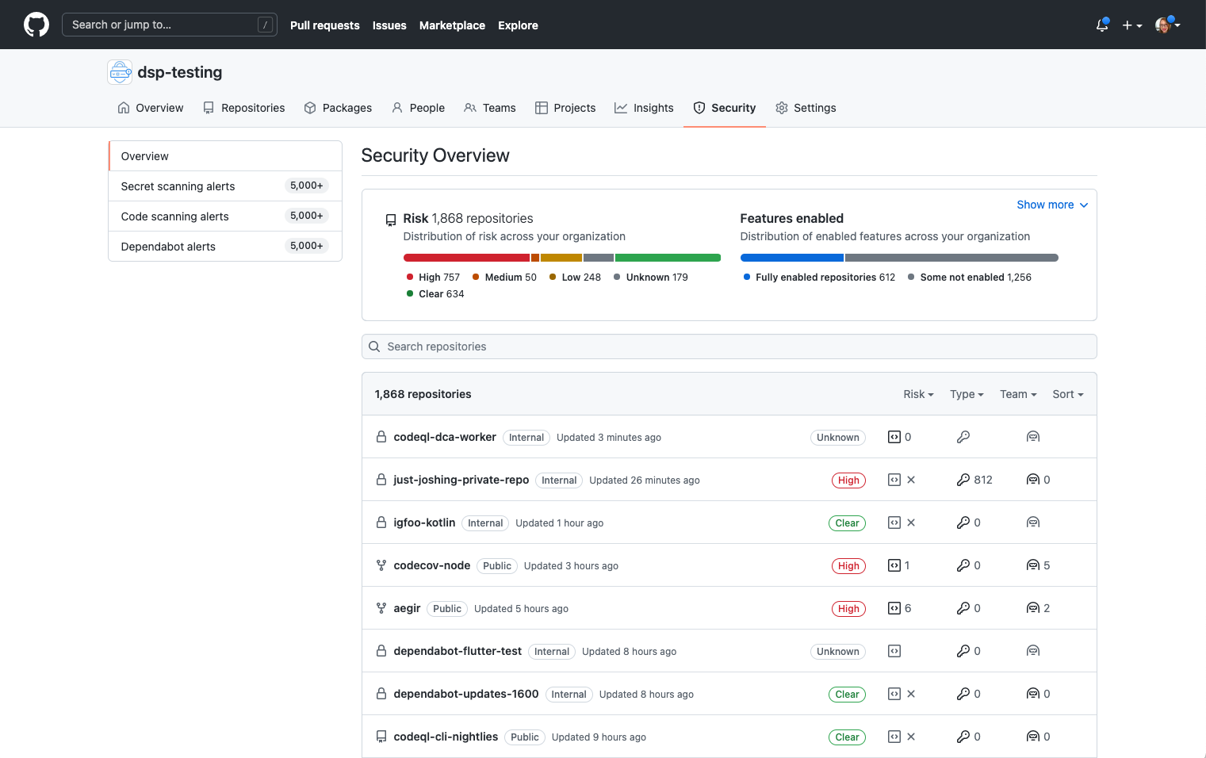The image size is (1206, 758).
Task: Click the red High segment of the risk bar
Action: (466, 257)
